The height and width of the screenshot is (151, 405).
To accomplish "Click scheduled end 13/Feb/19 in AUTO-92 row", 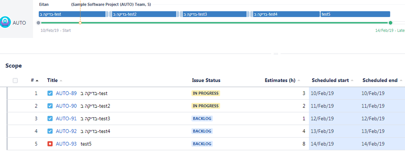I will tap(373, 131).
